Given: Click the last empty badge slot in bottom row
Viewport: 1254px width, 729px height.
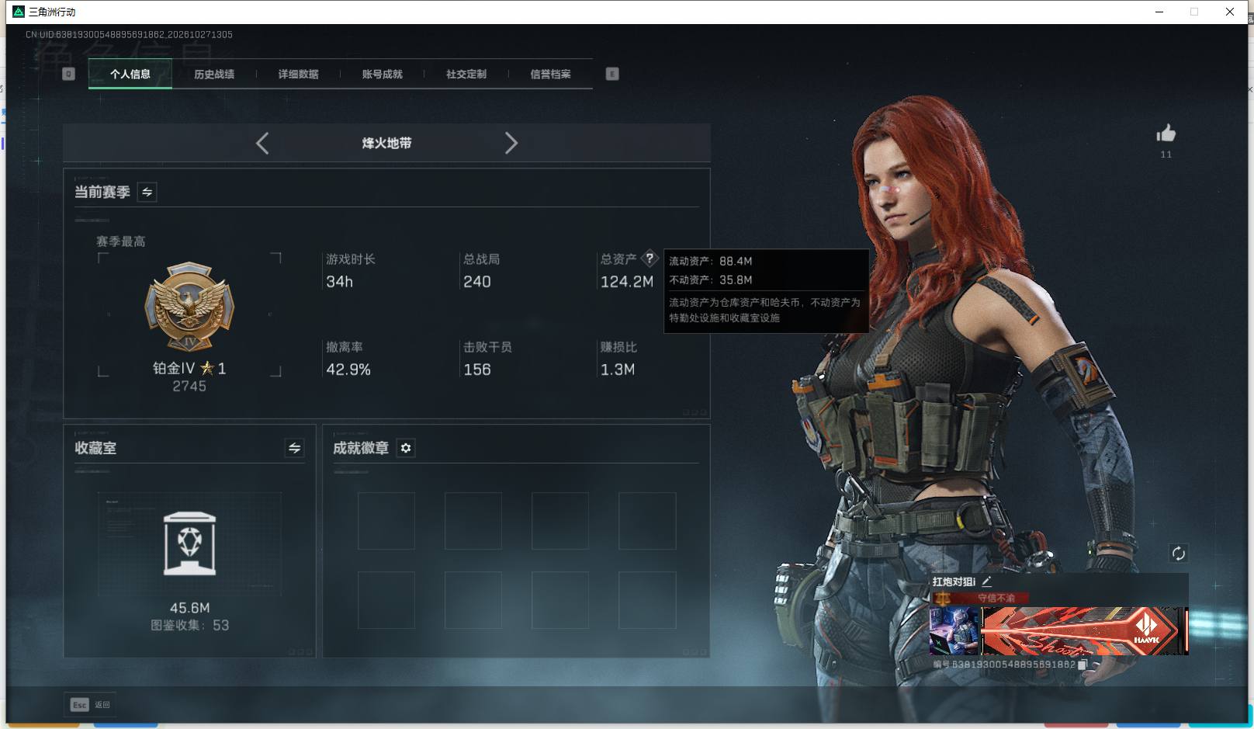Looking at the screenshot, I should point(647,600).
